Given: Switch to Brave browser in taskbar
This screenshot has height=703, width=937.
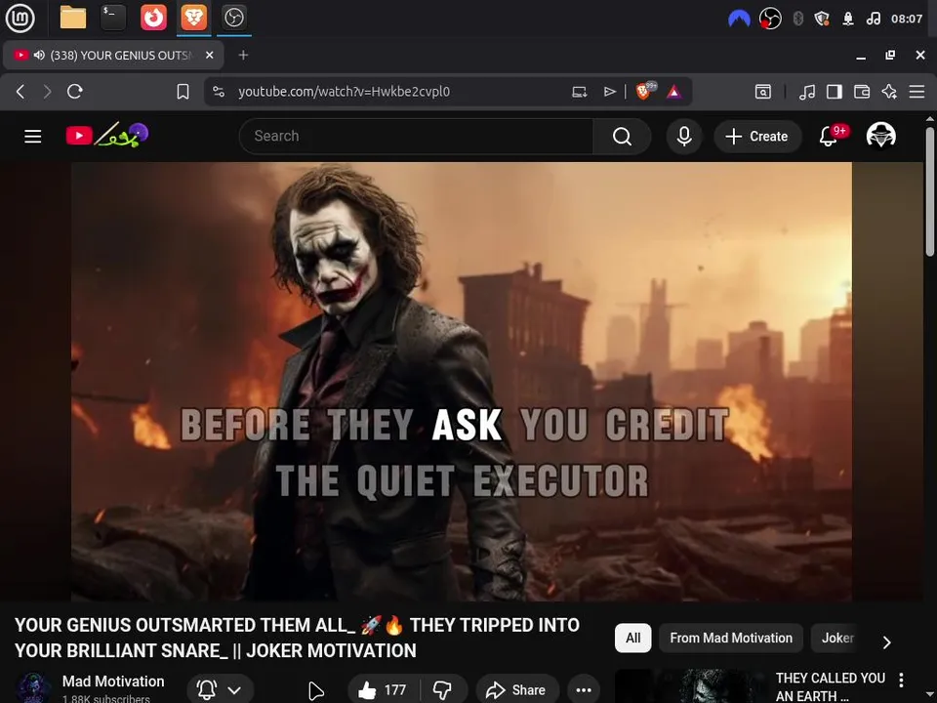Looking at the screenshot, I should (x=193, y=18).
